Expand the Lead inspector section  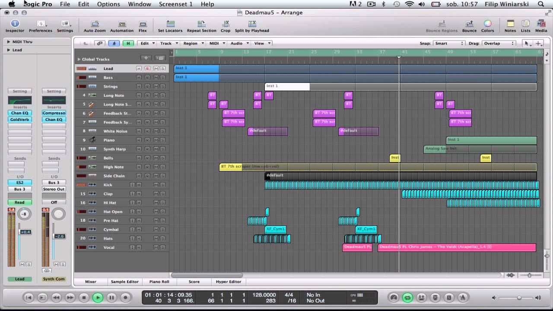pos(8,50)
